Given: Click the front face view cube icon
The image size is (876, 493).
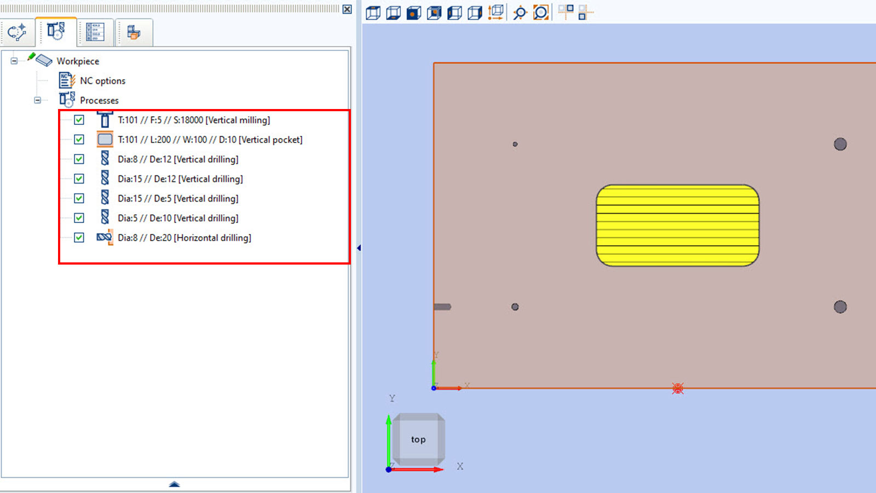Looking at the screenshot, I should 414,12.
